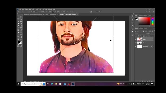166x93 pixels.
Task: Open the Filter menu
Action: [40, 9]
